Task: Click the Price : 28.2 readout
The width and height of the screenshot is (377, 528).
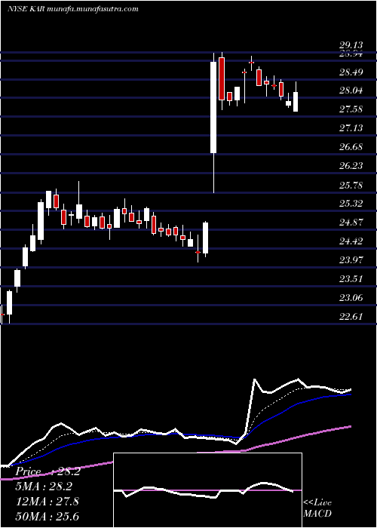Action: pyautogui.click(x=48, y=471)
